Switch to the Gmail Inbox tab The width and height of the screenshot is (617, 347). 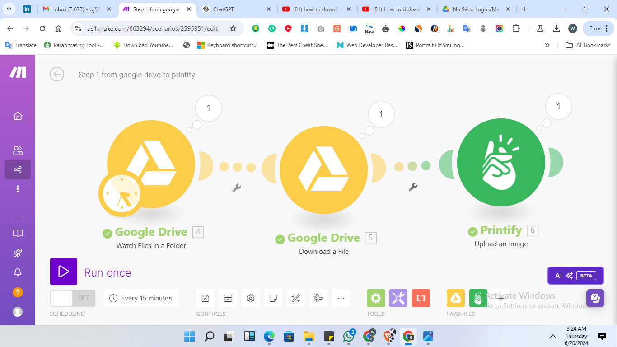click(x=76, y=9)
